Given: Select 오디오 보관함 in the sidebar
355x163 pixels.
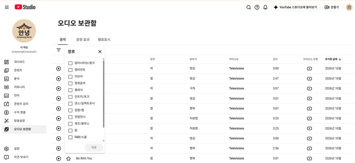Looking at the screenshot, I should 24,129.
